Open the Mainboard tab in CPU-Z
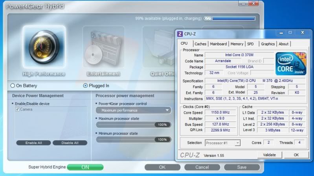Image resolution: width=314 pixels, height=176 pixels. tap(218, 44)
